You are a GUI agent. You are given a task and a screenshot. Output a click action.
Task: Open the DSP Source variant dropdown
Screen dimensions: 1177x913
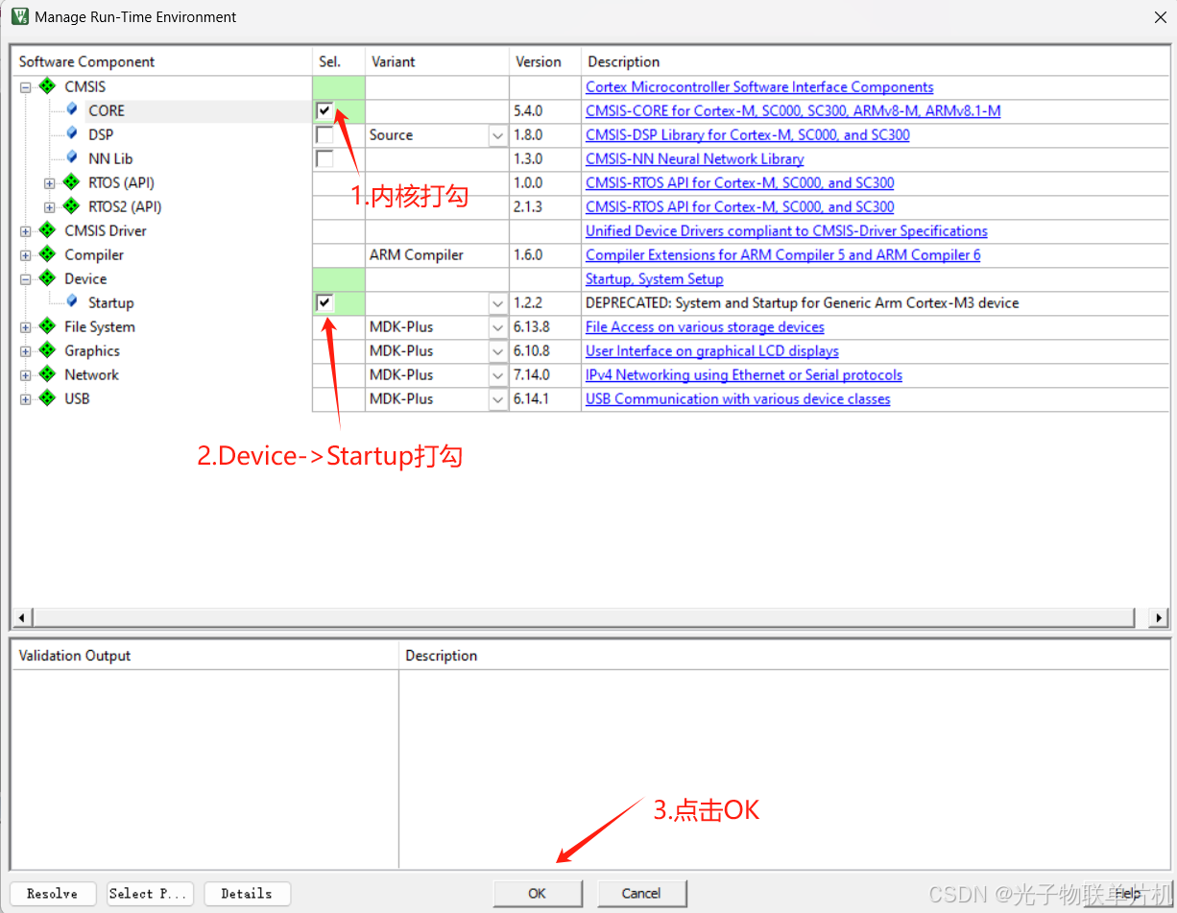click(x=497, y=135)
